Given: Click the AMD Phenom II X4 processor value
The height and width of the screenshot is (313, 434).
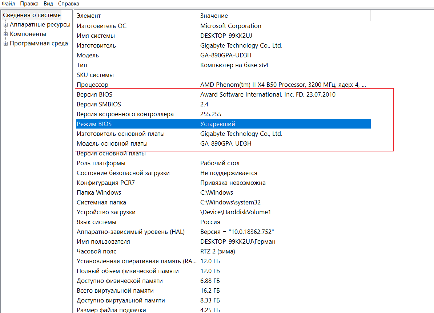Looking at the screenshot, I should [283, 85].
